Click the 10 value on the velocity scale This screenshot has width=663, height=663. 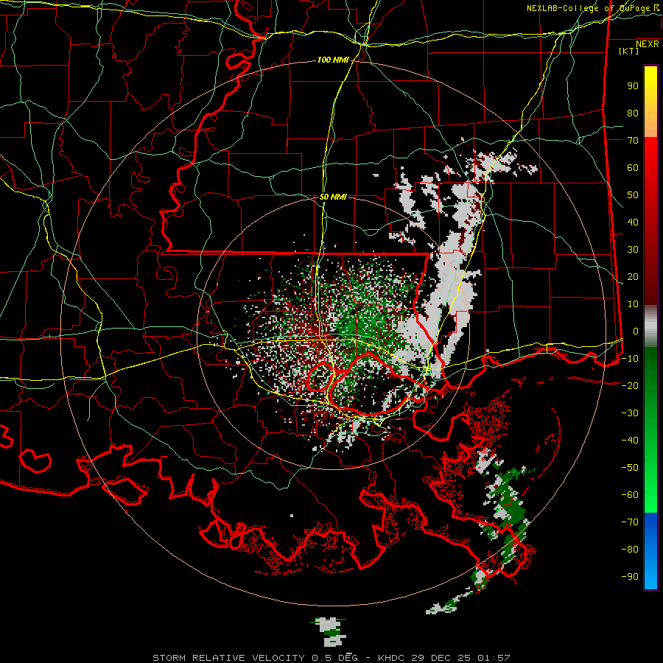click(x=633, y=304)
